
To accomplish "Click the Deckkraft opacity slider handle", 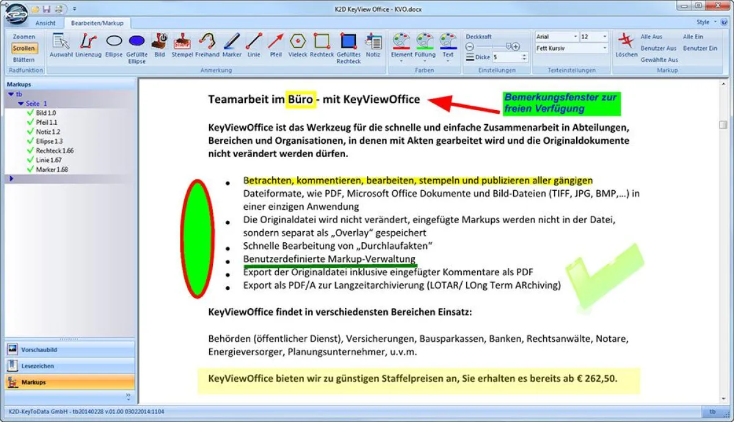I will (x=507, y=46).
